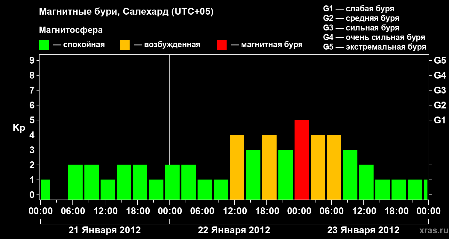This screenshot has width=449, height=239.
Task: Click 'G1 — слабая буря' description
Action: pyautogui.click(x=359, y=9)
